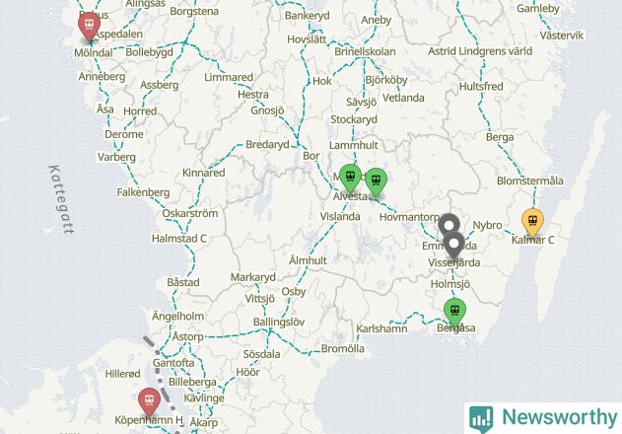Click the Newsworthy bar chart logo icon
The image size is (622, 434).
[x=481, y=418]
